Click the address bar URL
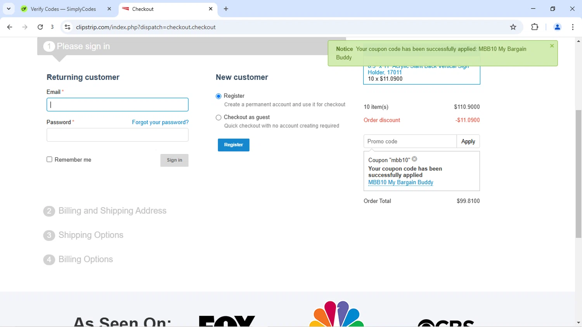The image size is (582, 327). (x=146, y=27)
